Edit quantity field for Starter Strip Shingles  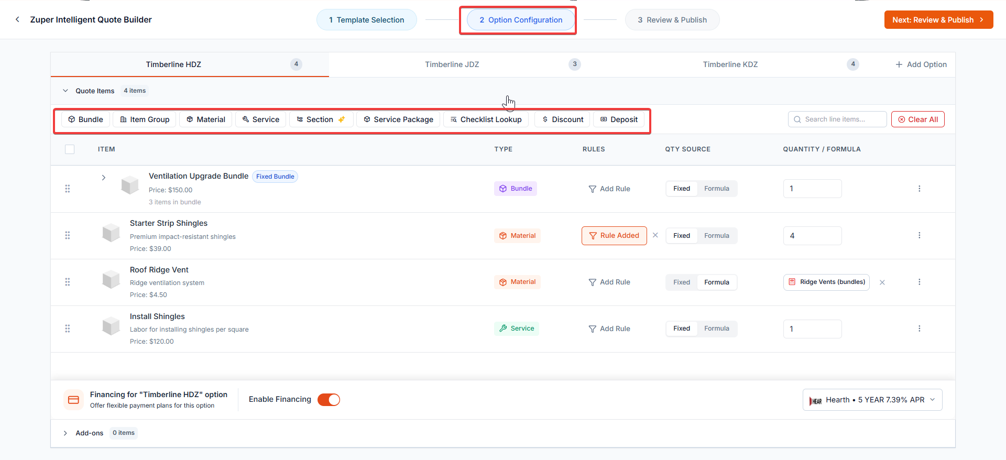[812, 236]
